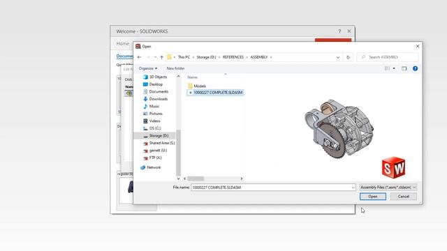Image resolution: width=447 pixels, height=251 pixels.
Task: Select Downloads in navigation pane
Action: 155,99
